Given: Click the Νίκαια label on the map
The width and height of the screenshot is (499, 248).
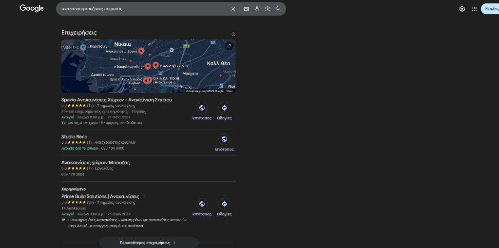Looking at the screenshot, I should click(122, 44).
